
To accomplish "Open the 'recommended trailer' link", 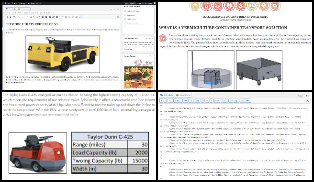I will [63, 115].
